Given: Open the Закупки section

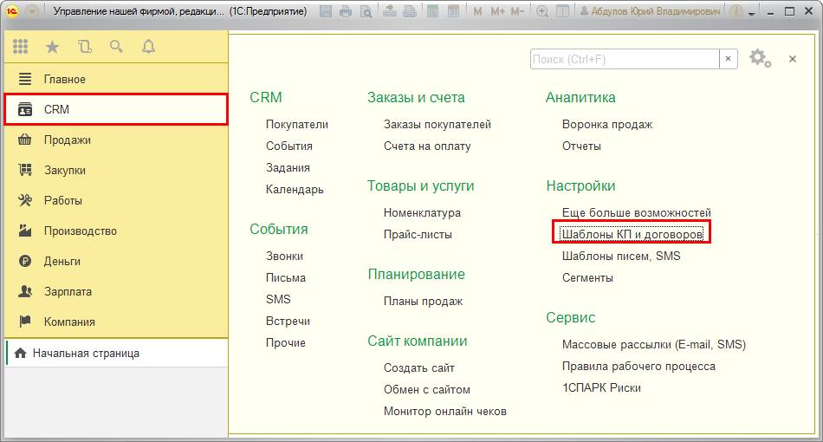Looking at the screenshot, I should 116,170.
